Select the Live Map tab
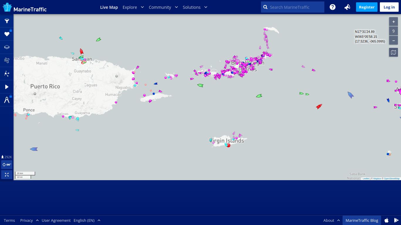 click(109, 7)
